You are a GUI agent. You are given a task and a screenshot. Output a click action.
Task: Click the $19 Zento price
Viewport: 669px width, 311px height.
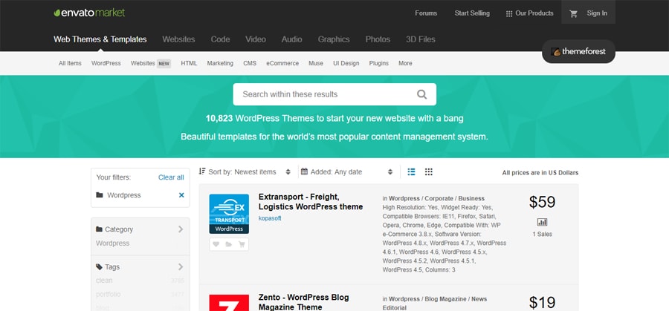543,303
